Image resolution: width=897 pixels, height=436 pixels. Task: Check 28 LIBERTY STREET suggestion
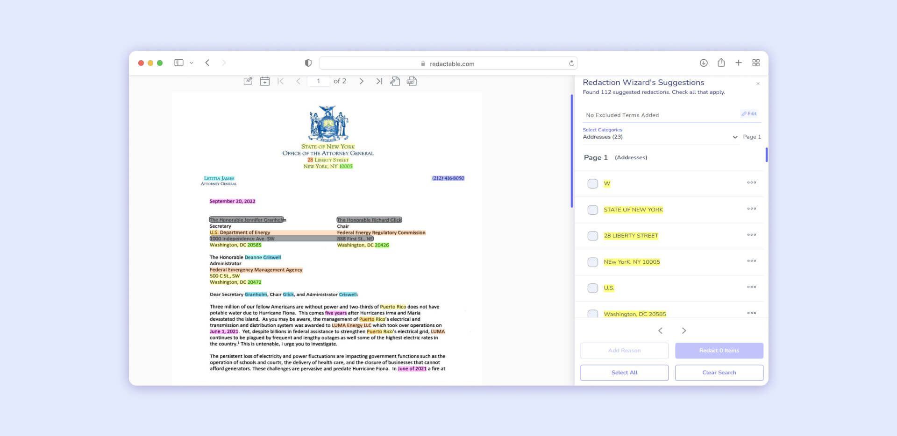[x=593, y=236]
